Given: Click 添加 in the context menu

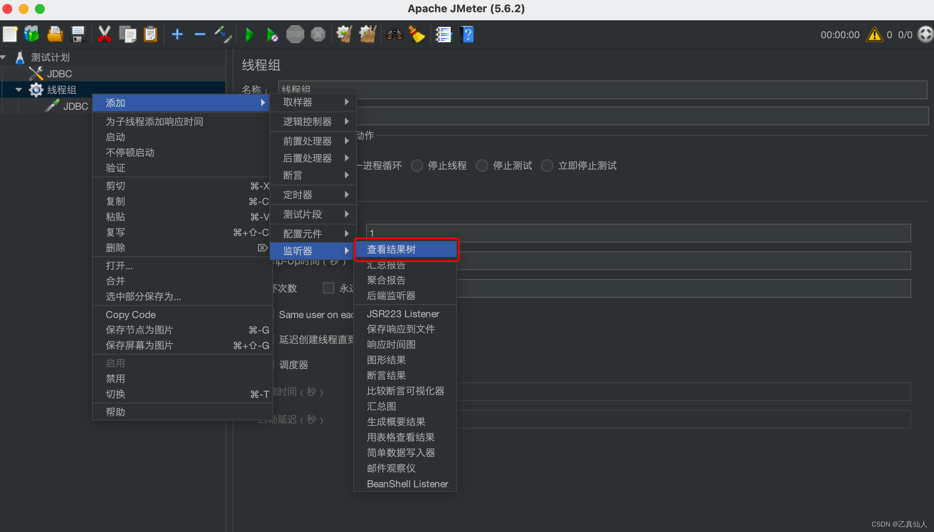Looking at the screenshot, I should (x=181, y=103).
